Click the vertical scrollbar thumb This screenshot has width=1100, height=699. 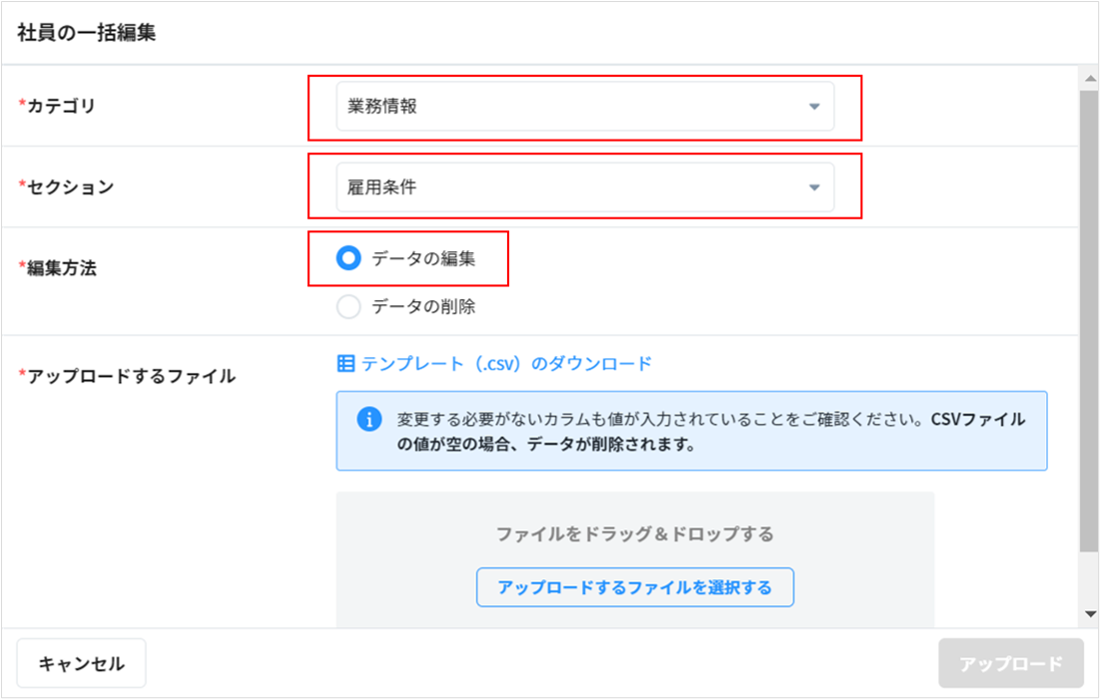[x=1089, y=319]
